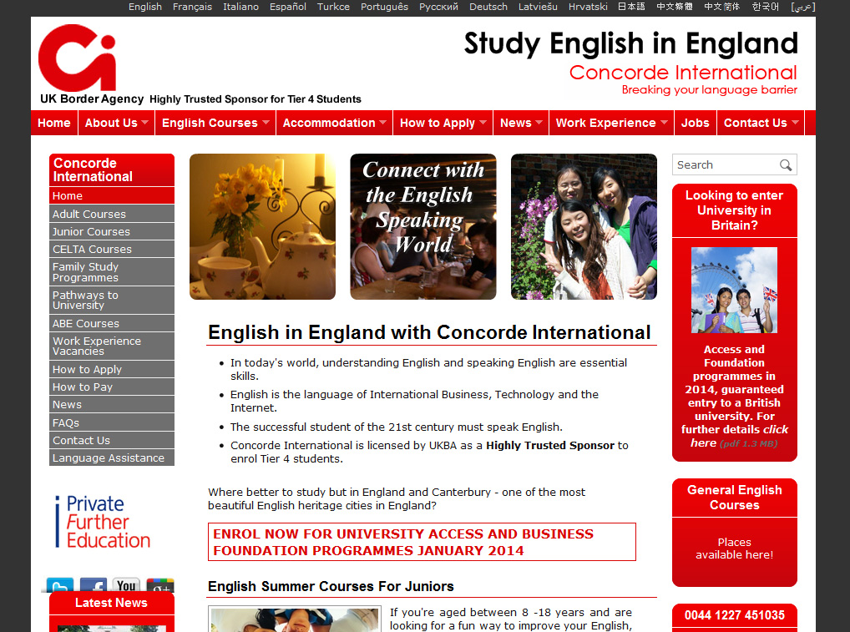Switch site language to 한국어

(766, 7)
